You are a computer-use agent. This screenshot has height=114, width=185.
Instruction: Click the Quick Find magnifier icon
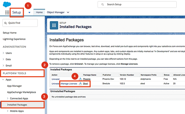pyautogui.click(x=6, y=23)
